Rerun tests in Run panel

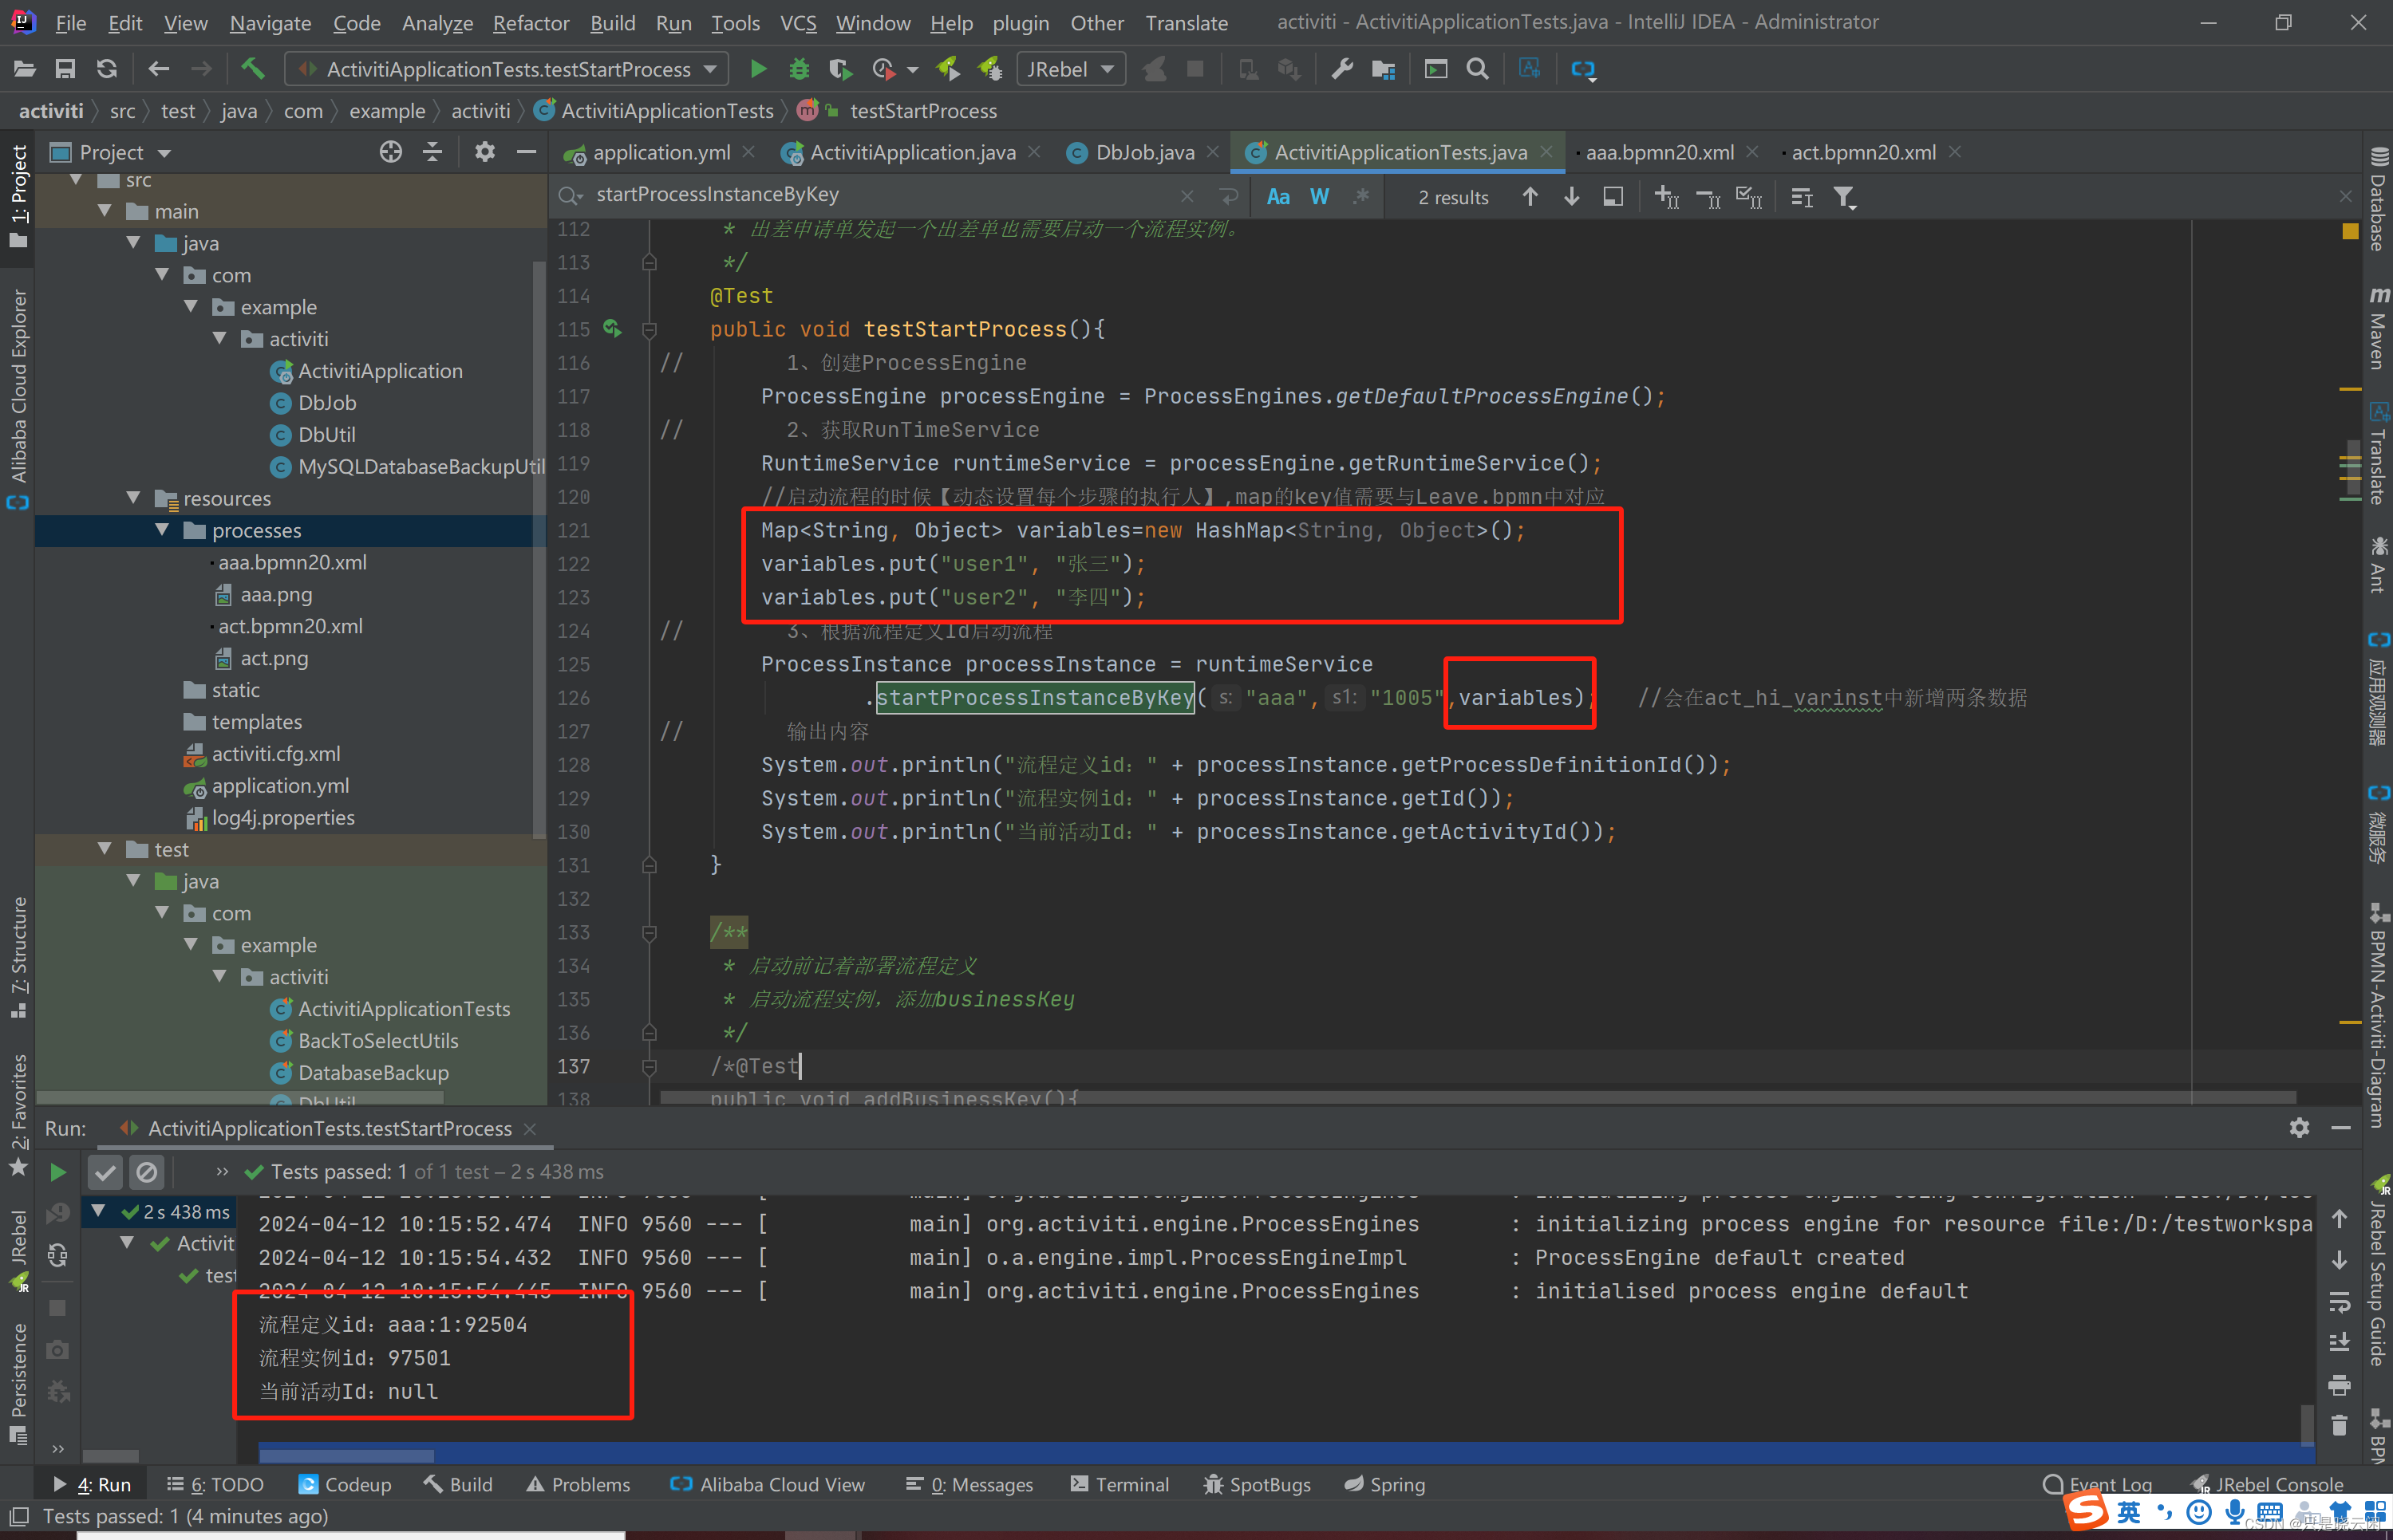tap(58, 1172)
